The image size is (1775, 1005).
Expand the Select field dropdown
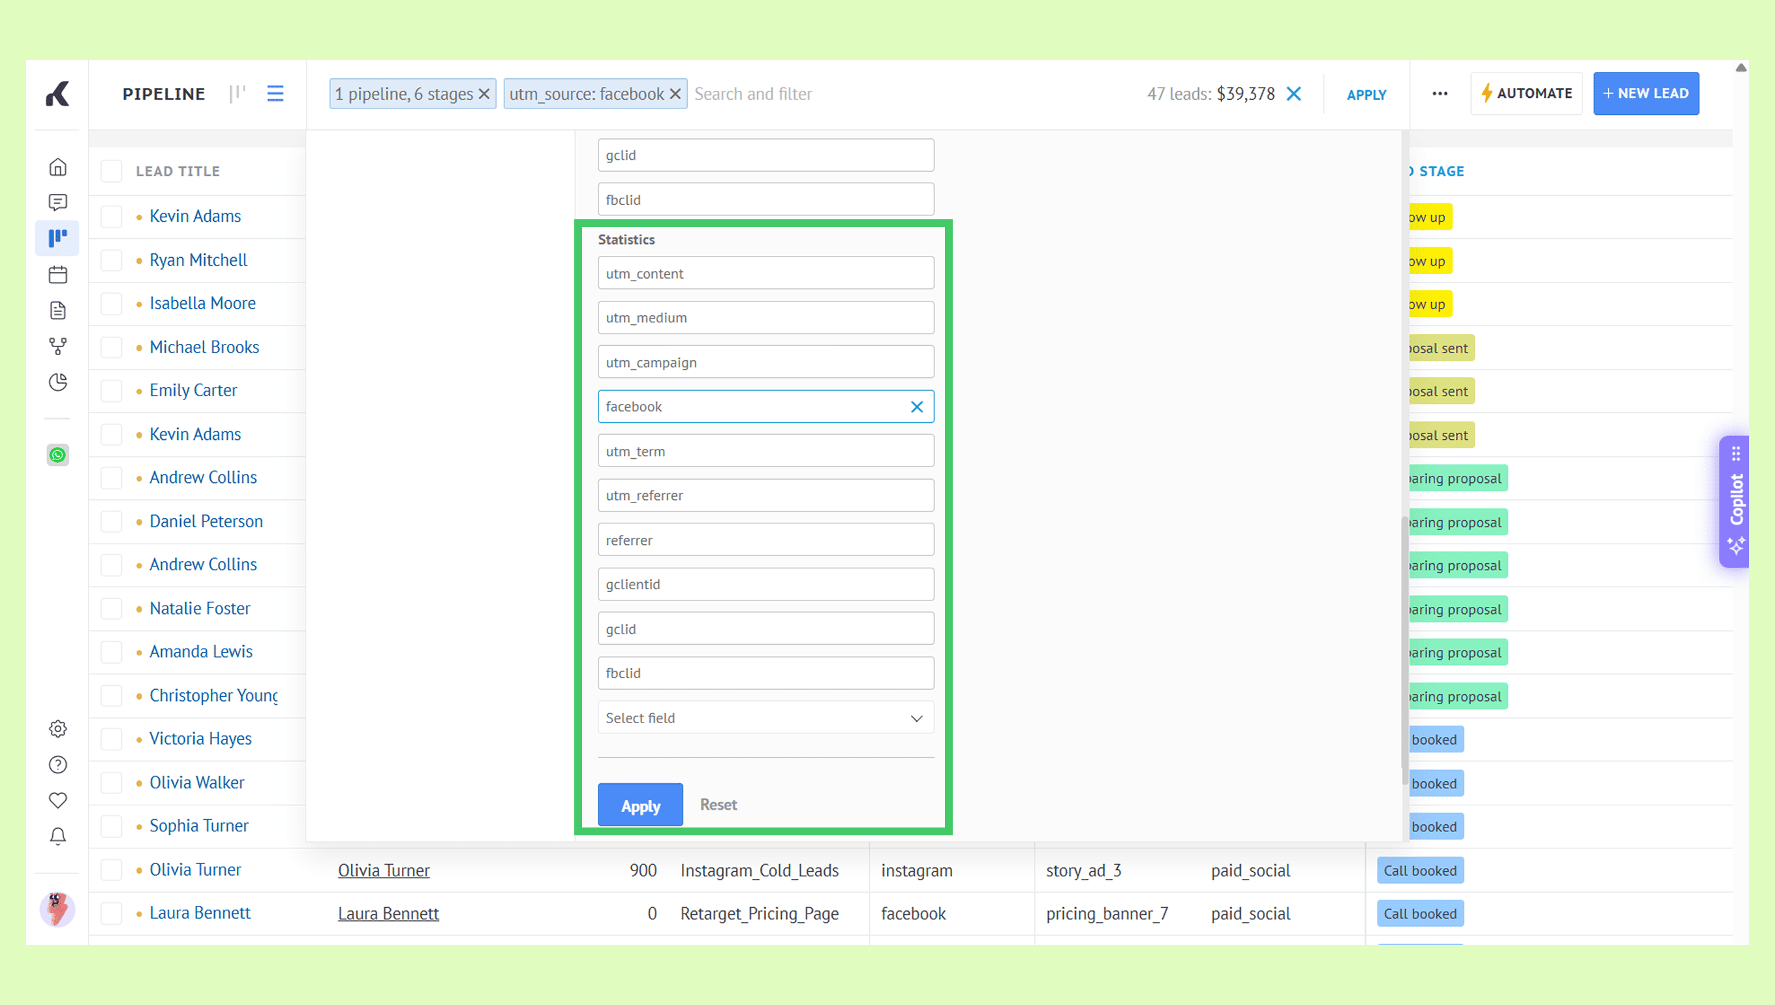(765, 718)
